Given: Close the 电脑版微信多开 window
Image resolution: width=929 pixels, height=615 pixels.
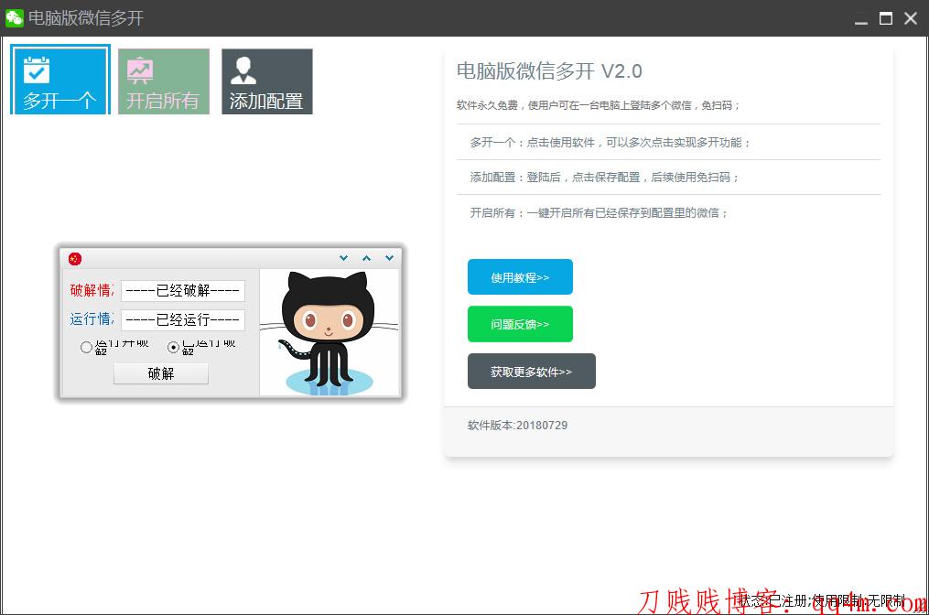Looking at the screenshot, I should click(x=912, y=18).
